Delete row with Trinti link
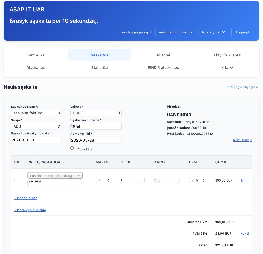The width and height of the screenshot is (263, 254). click(244, 180)
